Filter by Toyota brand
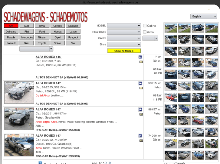The image size is (220, 164). (x=42, y=43)
